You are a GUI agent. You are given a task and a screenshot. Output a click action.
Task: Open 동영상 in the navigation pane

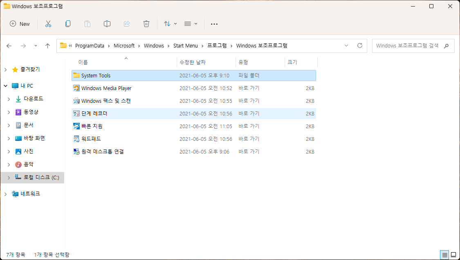click(31, 112)
